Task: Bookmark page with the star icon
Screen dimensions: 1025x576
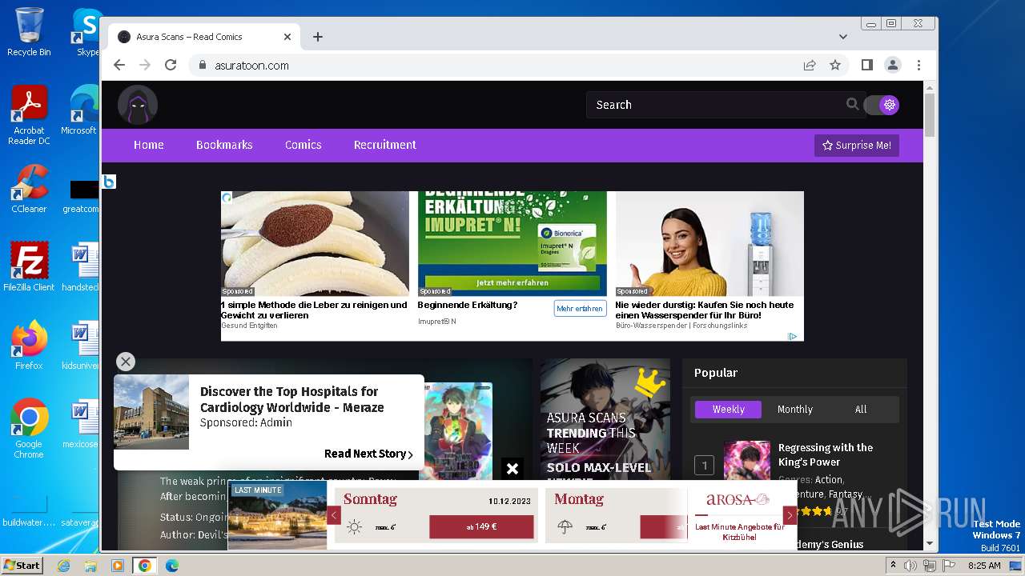Action: [x=835, y=66]
